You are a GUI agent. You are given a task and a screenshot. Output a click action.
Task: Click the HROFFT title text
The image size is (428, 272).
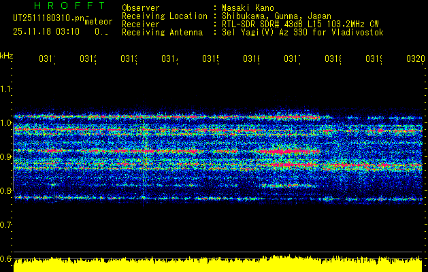[70, 5]
